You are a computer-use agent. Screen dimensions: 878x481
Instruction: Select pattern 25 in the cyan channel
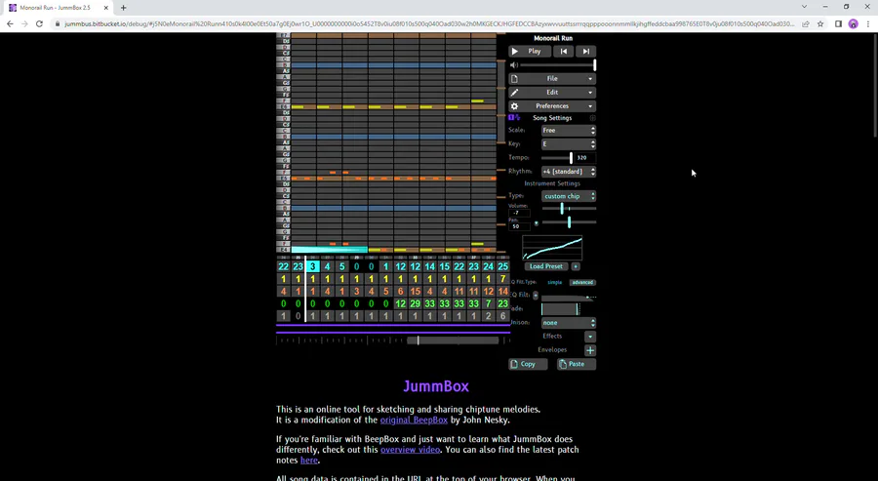[x=502, y=266]
